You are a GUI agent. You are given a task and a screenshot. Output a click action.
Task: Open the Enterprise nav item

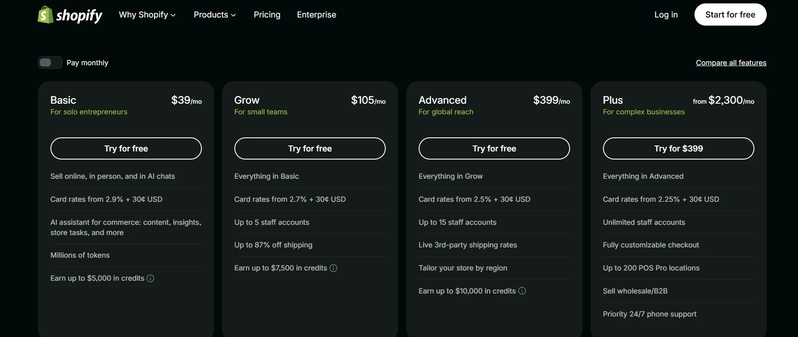[x=316, y=15]
